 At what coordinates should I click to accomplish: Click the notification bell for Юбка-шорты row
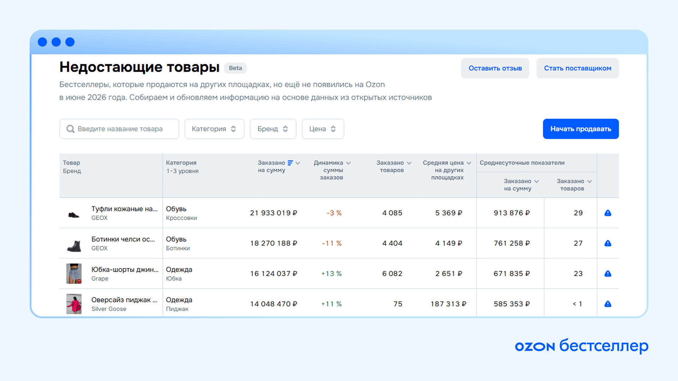coord(608,273)
